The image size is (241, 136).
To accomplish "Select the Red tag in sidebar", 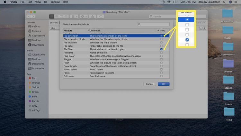I will pyautogui.click(x=34, y=78).
